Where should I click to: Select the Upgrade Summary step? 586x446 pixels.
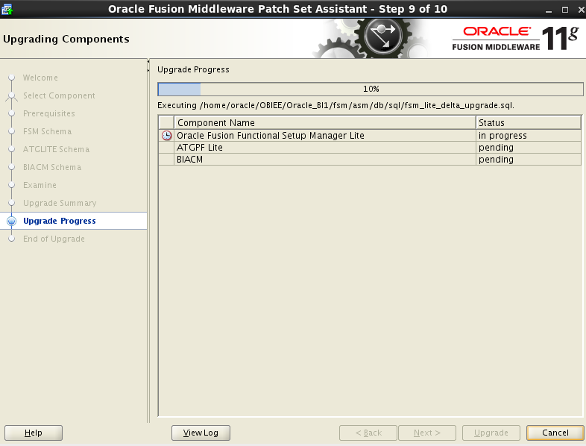click(x=60, y=203)
